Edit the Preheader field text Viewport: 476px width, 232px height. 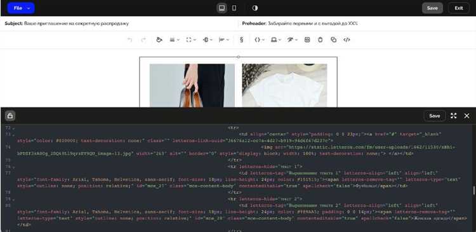[x=313, y=24]
